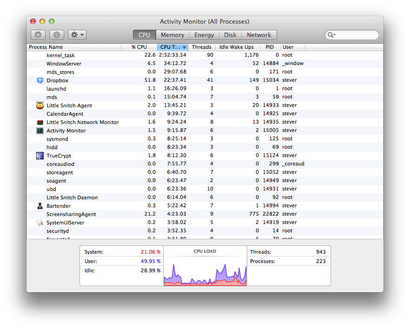This screenshot has height=329, width=410.
Task: Select the coreaudiod process row
Action: click(205, 164)
